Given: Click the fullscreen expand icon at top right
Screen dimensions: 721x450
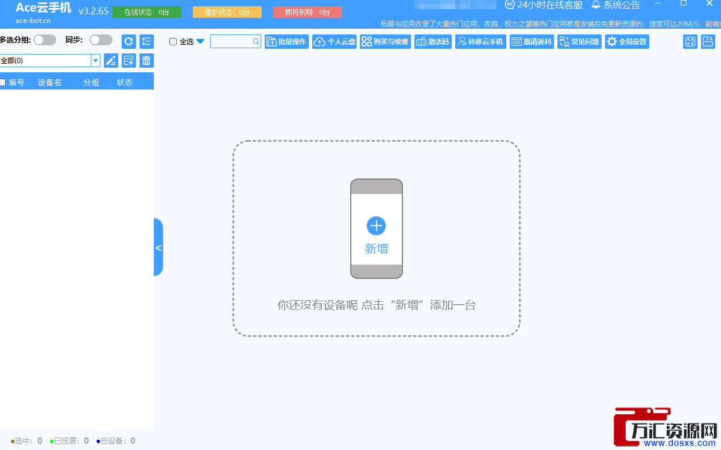Looking at the screenshot, I should (x=690, y=41).
